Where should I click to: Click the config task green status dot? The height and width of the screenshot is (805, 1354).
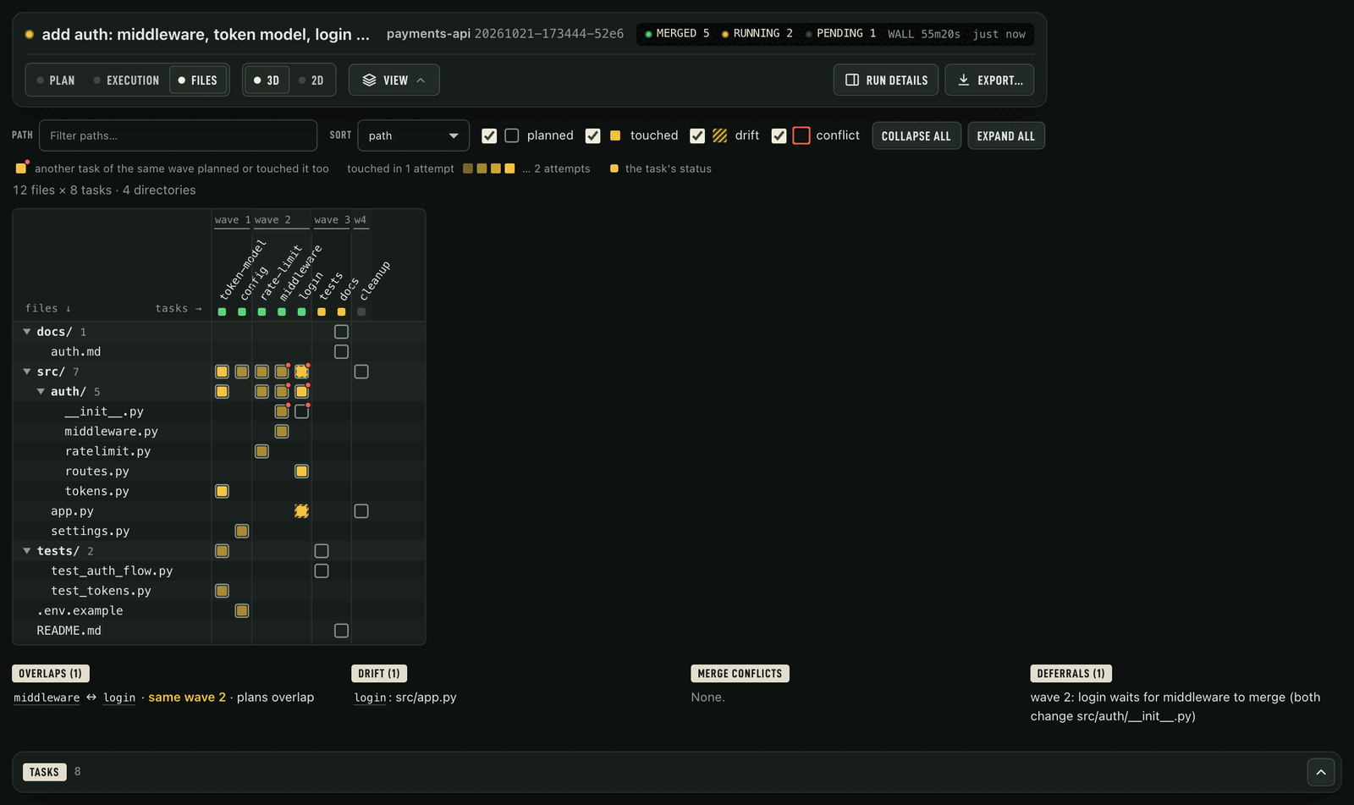[242, 312]
